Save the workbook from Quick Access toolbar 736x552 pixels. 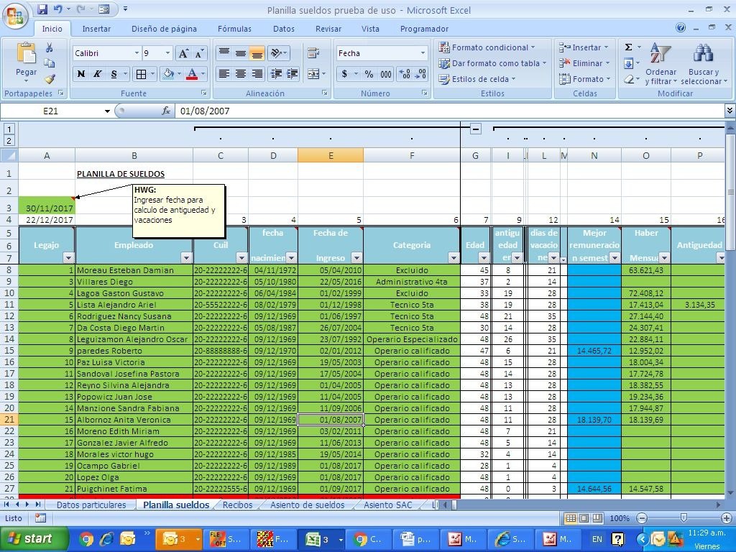[x=42, y=9]
